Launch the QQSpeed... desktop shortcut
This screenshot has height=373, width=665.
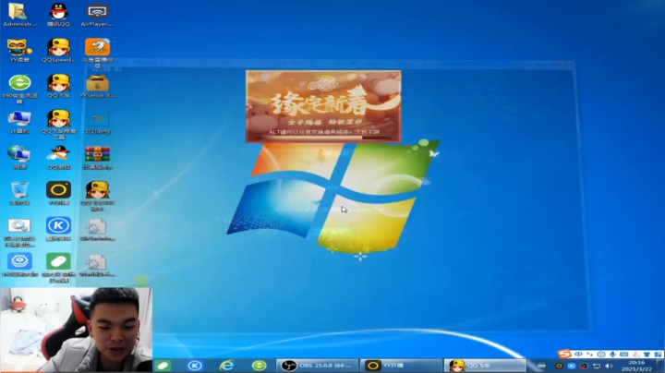(58, 50)
